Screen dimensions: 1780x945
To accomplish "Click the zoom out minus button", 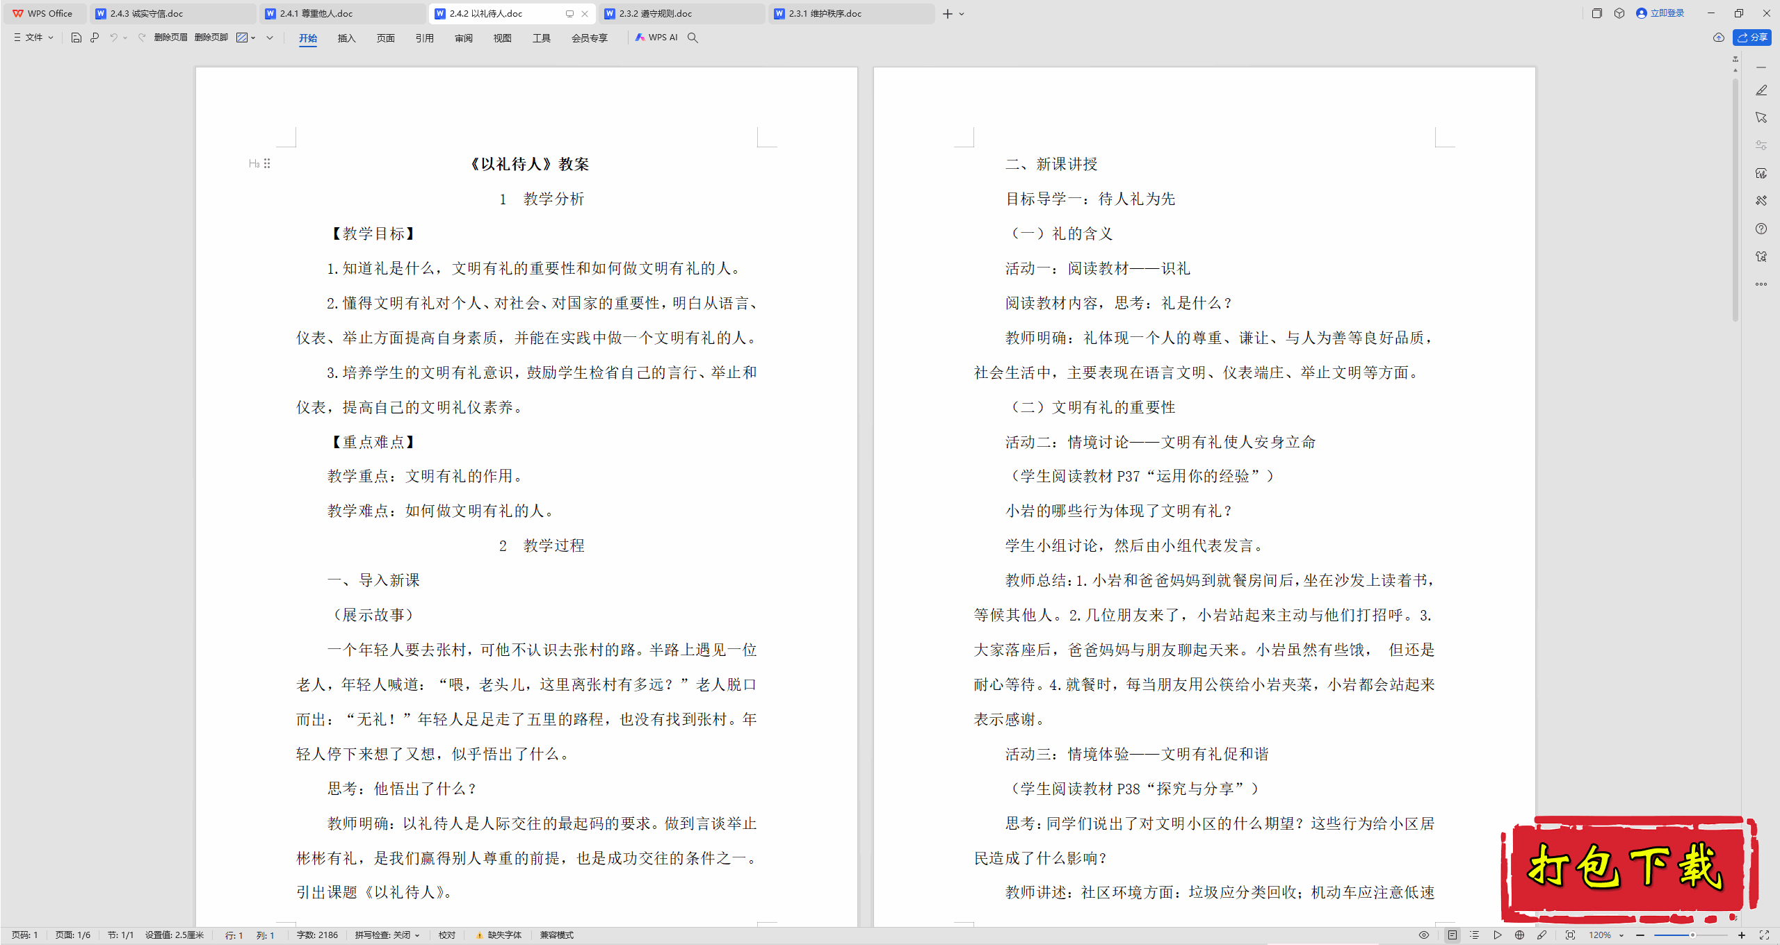I will tap(1640, 935).
